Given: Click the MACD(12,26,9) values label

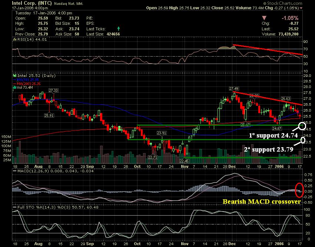Looking at the screenshot, I should [x=56, y=171].
